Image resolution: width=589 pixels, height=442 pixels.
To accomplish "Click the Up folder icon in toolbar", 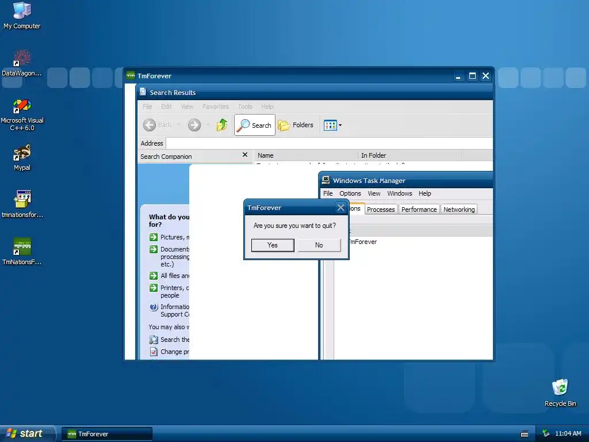I will pyautogui.click(x=222, y=125).
